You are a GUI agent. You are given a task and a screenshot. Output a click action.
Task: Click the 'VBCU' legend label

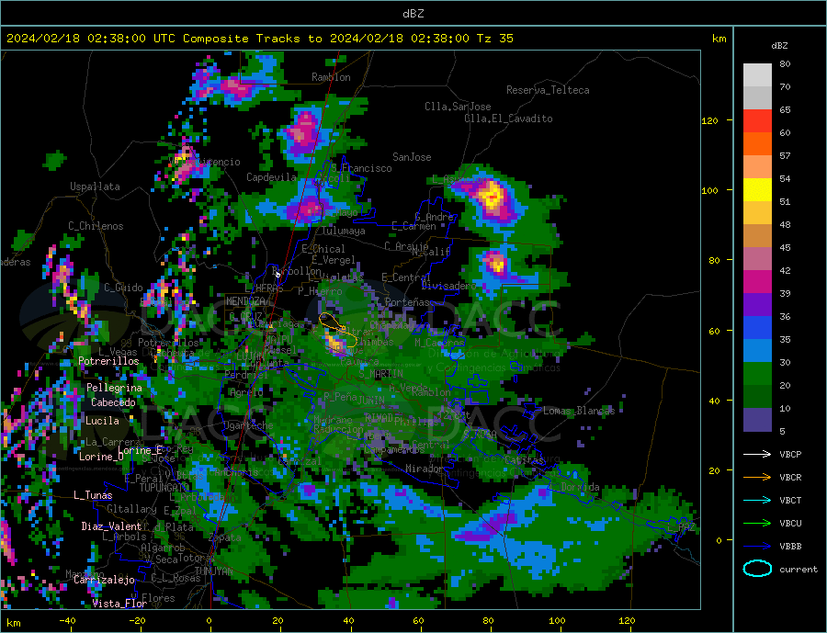(790, 524)
